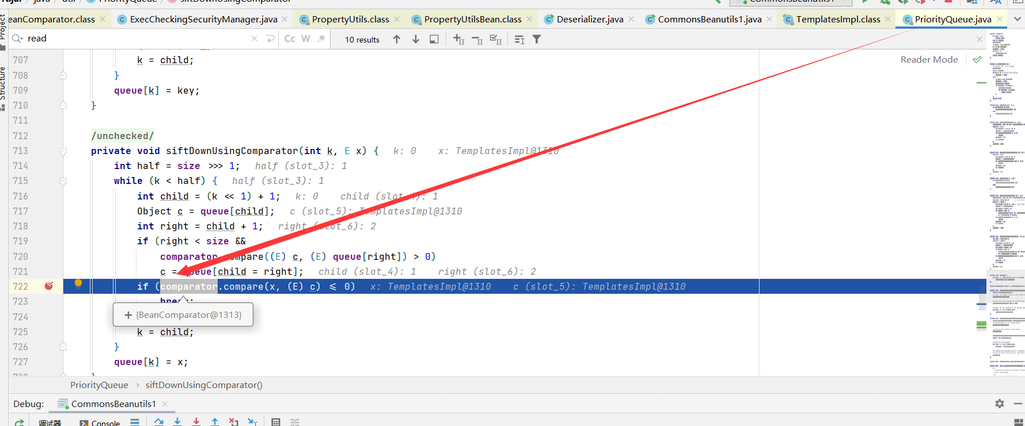Switch to ExecCheckingSecurityManager.java tab
The image size is (1025, 426).
click(x=203, y=19)
